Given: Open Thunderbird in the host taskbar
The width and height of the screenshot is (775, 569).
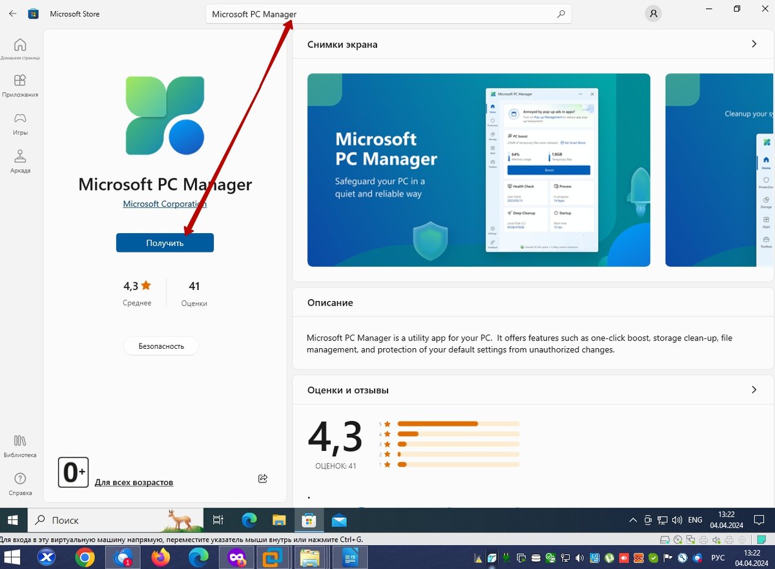Looking at the screenshot, I should point(123,557).
